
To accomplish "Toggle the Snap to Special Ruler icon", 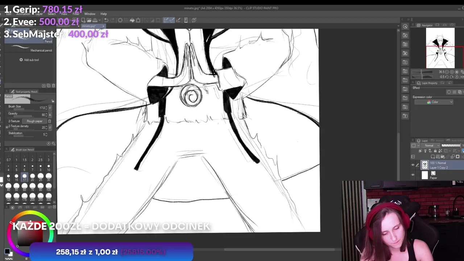I will pyautogui.click(x=172, y=20).
